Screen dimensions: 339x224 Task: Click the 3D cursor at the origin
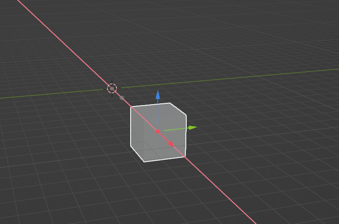(x=112, y=88)
